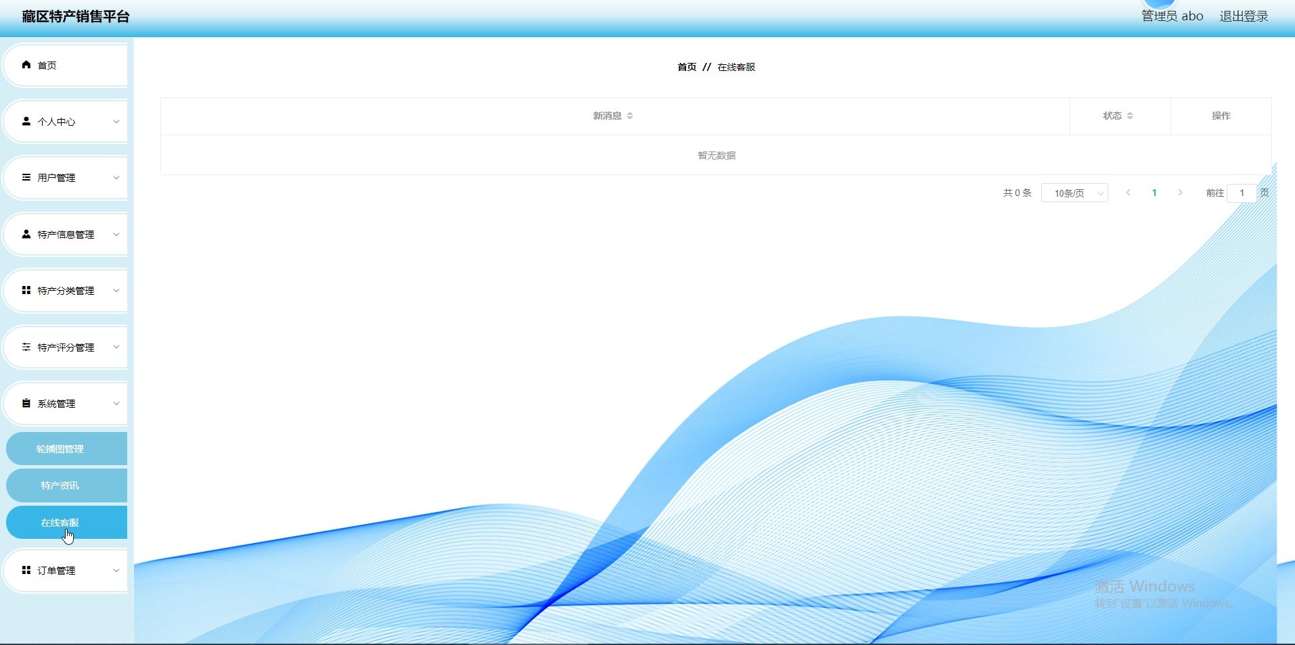Click the clipboard icon beside 系统管理
The height and width of the screenshot is (645, 1295).
coord(26,403)
